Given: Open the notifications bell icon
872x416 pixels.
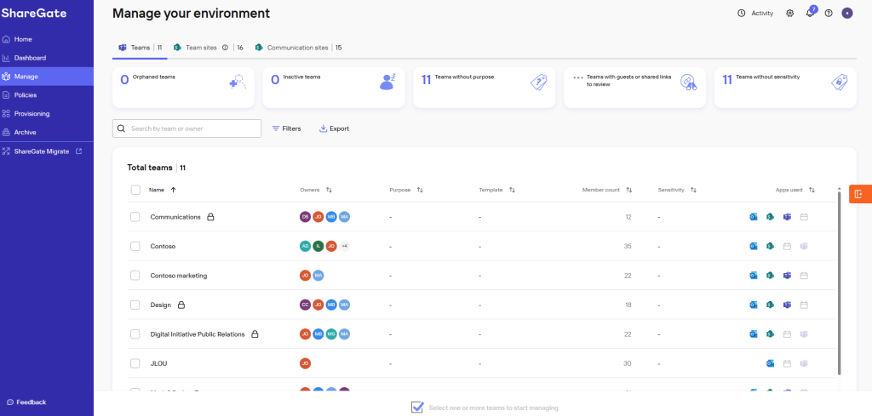Looking at the screenshot, I should (x=810, y=14).
